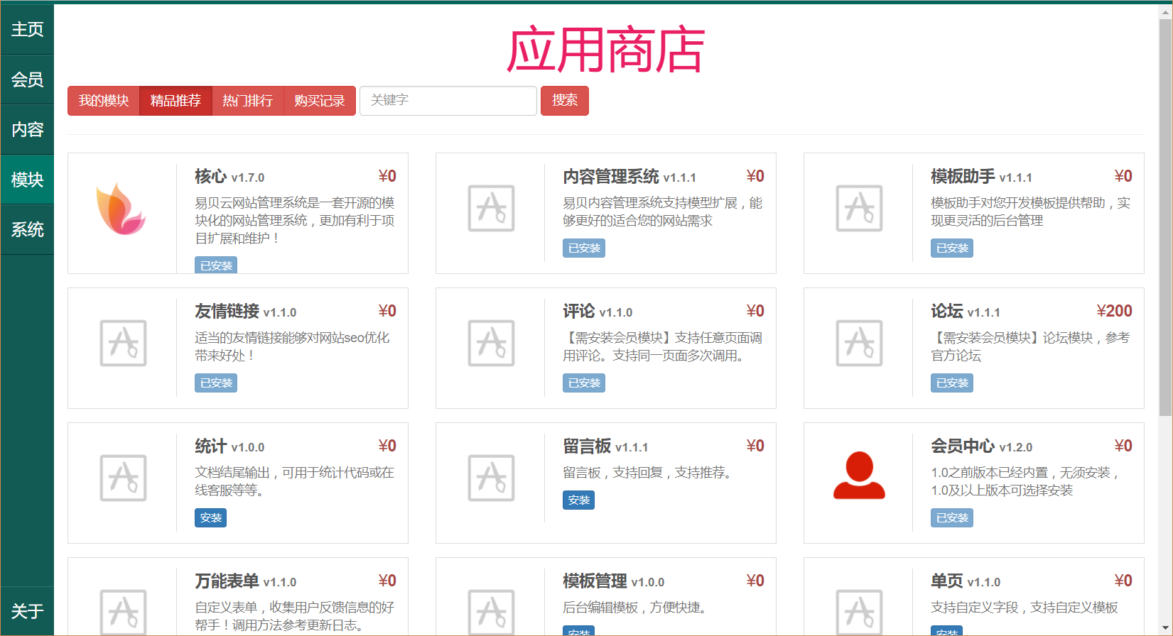The height and width of the screenshot is (636, 1173).
Task: Open the 主页 sidebar menu
Action: click(x=27, y=30)
